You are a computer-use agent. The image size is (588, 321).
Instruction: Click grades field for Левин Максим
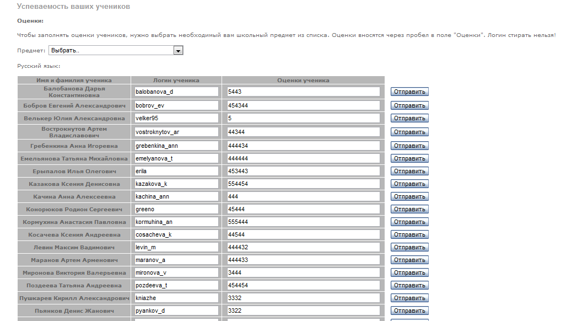tap(303, 247)
